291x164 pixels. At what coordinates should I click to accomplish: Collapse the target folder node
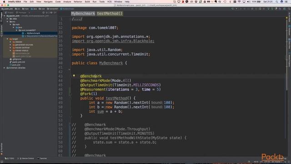tap(7, 39)
